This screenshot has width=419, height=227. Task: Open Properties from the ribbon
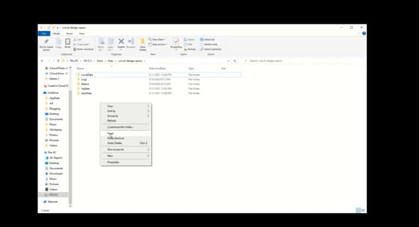tap(176, 43)
